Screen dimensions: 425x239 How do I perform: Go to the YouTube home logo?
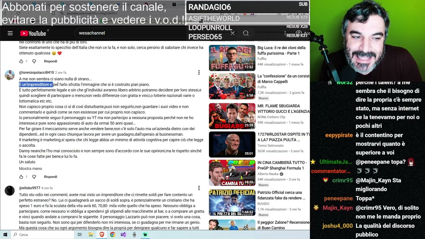[33, 33]
